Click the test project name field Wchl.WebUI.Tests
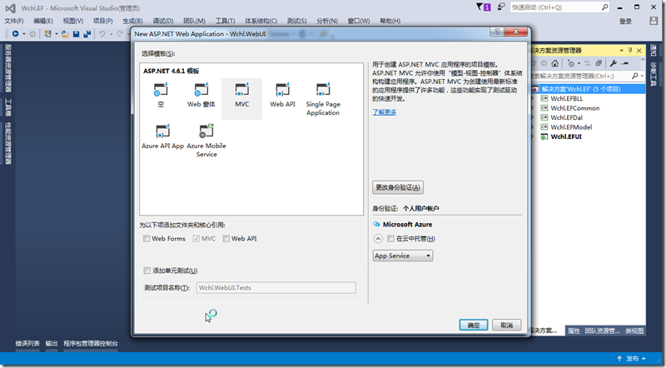The image size is (666, 368). click(x=276, y=288)
